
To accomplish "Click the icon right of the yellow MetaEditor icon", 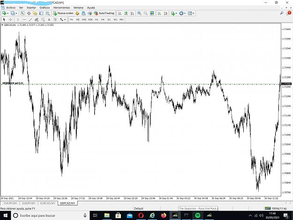I will [x=83, y=13].
